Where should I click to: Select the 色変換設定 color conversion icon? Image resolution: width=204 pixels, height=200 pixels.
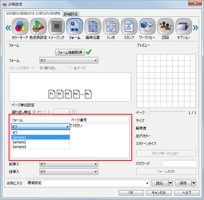38,27
